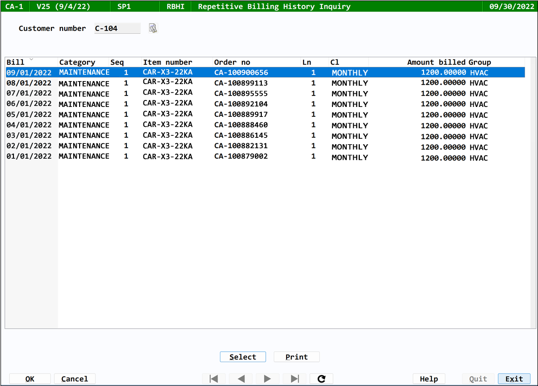
Task: Click the Select button
Action: pyautogui.click(x=243, y=357)
